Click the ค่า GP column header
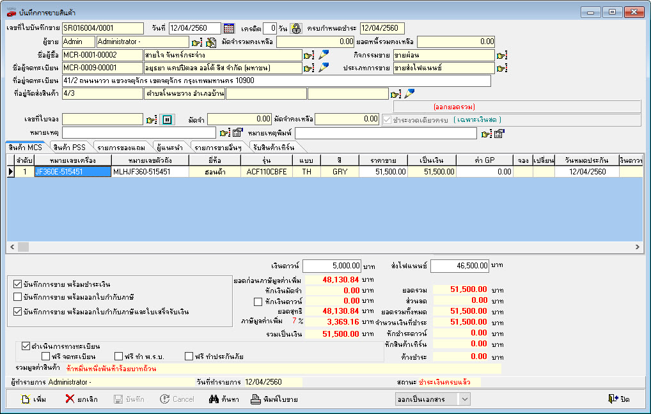651x414 pixels. coord(485,160)
